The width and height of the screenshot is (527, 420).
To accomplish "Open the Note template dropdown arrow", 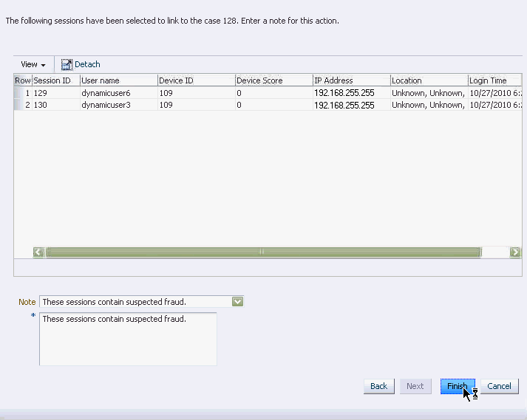I will coord(237,301).
